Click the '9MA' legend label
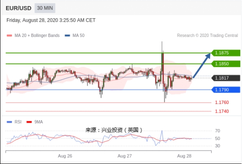 38,122
